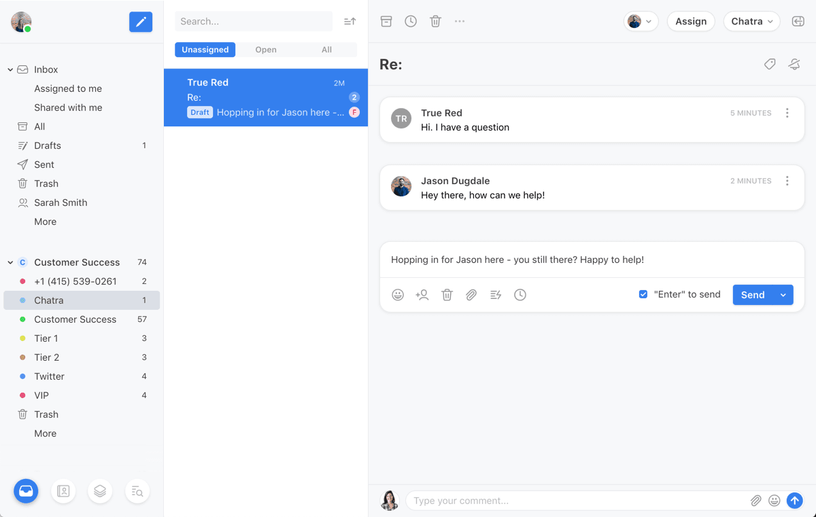The height and width of the screenshot is (517, 816).
Task: Snooze the conversation using the clock icon
Action: point(411,21)
